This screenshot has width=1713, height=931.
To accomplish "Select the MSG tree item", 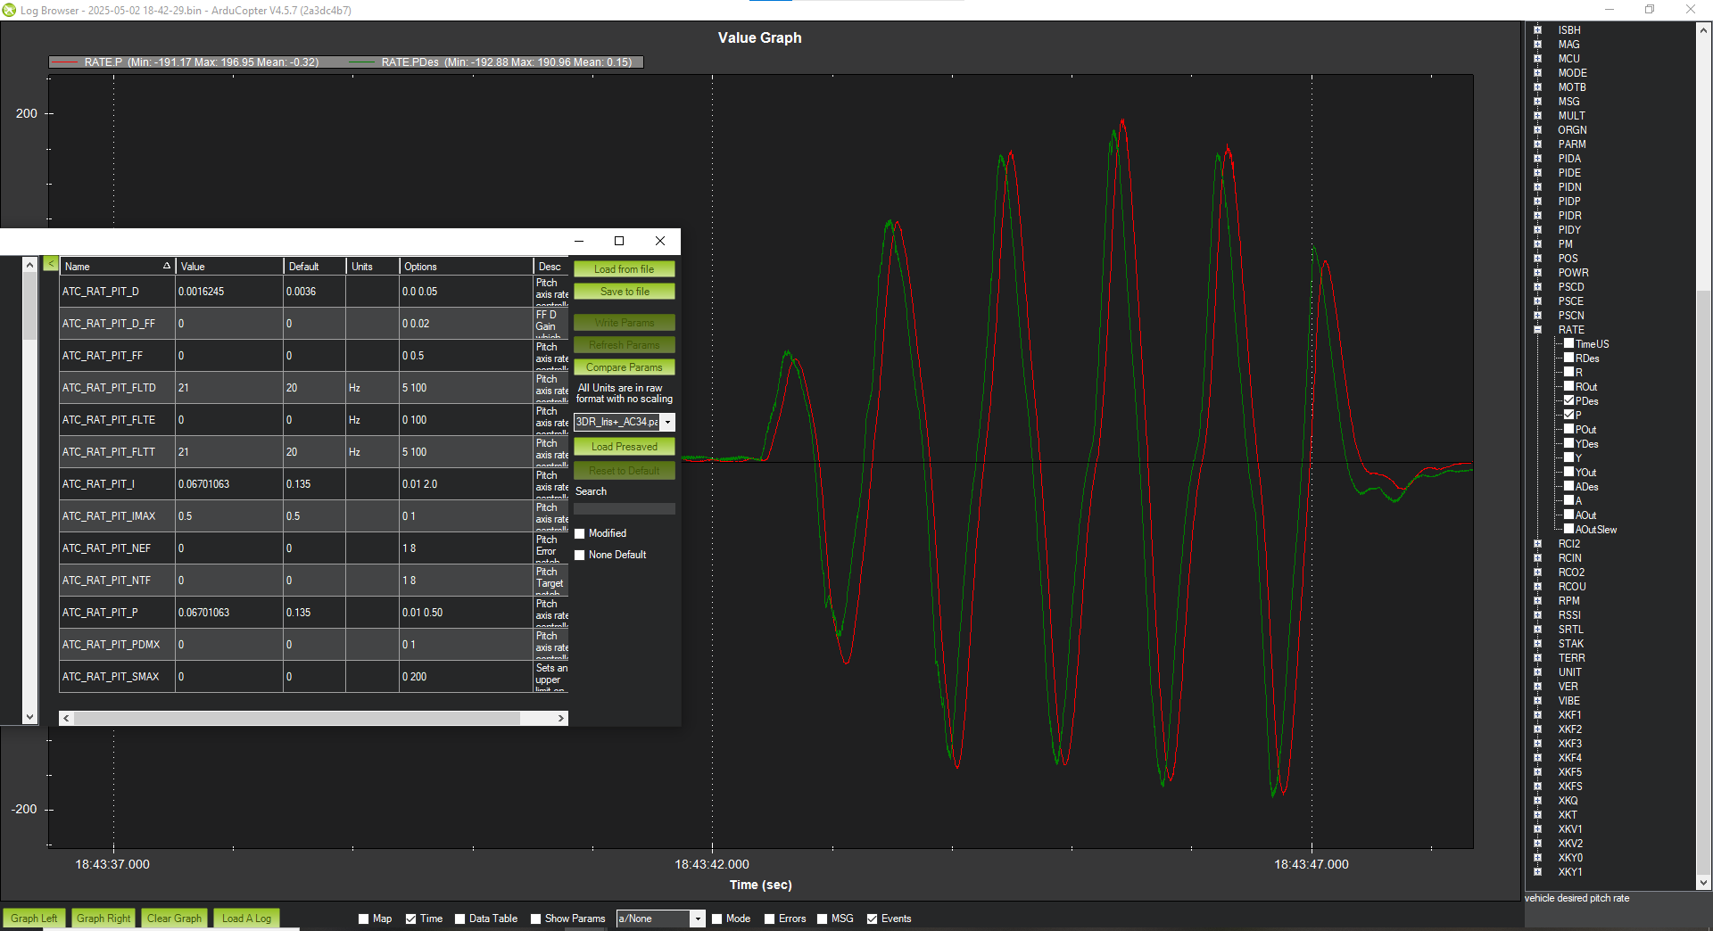I will [1568, 101].
